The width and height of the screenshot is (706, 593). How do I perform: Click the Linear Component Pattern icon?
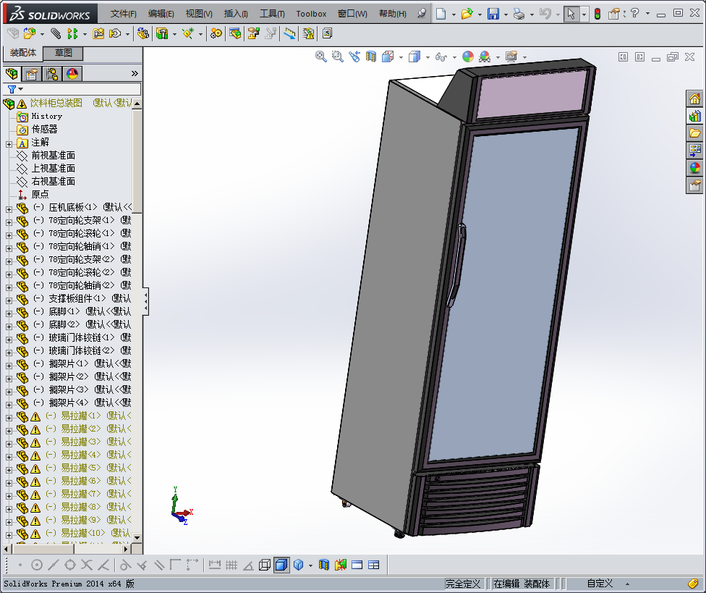[72, 33]
